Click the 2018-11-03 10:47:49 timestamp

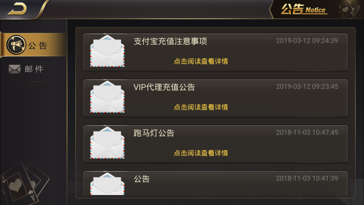pos(307,132)
